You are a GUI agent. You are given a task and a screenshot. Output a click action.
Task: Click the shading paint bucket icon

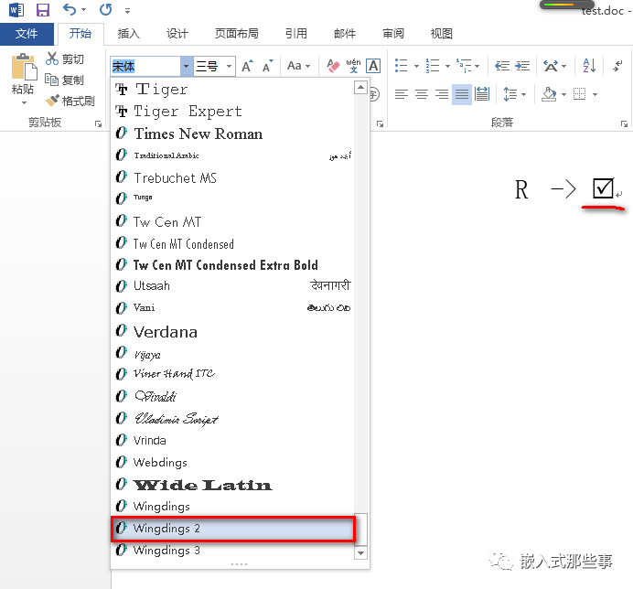pyautogui.click(x=549, y=94)
